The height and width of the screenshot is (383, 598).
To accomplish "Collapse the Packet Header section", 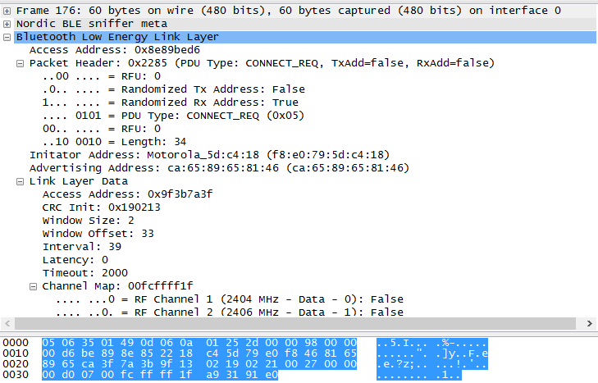I will pyautogui.click(x=20, y=64).
